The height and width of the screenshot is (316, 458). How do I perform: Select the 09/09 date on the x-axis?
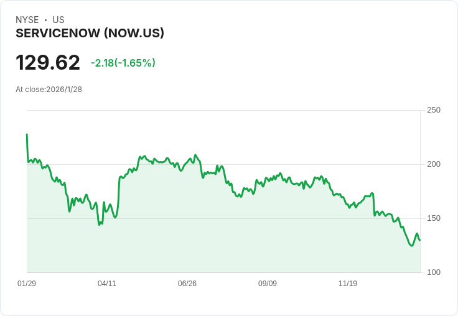[268, 284]
